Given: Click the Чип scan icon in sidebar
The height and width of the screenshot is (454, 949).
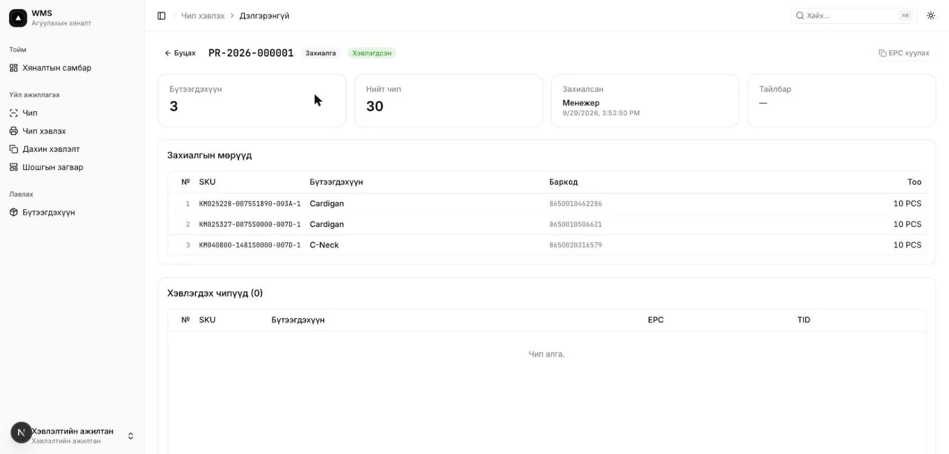Looking at the screenshot, I should pos(14,113).
